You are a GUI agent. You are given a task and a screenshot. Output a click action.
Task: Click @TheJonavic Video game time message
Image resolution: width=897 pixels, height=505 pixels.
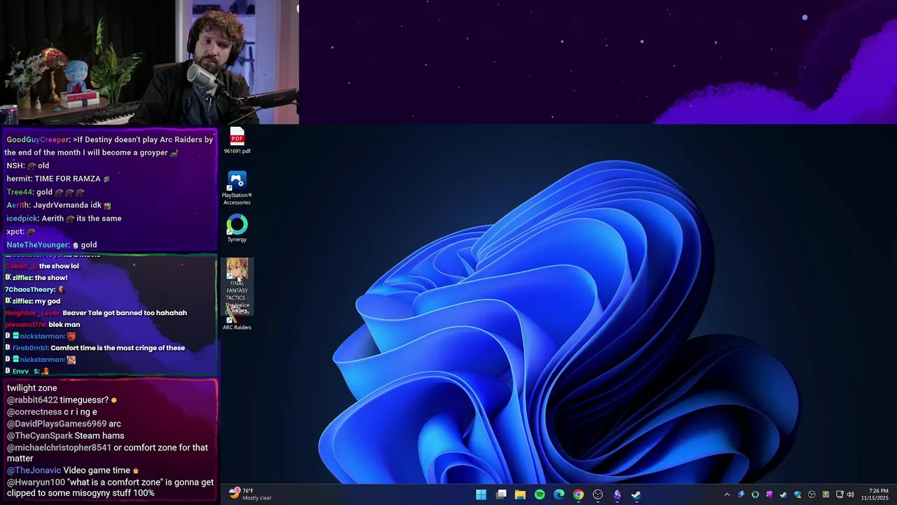(73, 470)
